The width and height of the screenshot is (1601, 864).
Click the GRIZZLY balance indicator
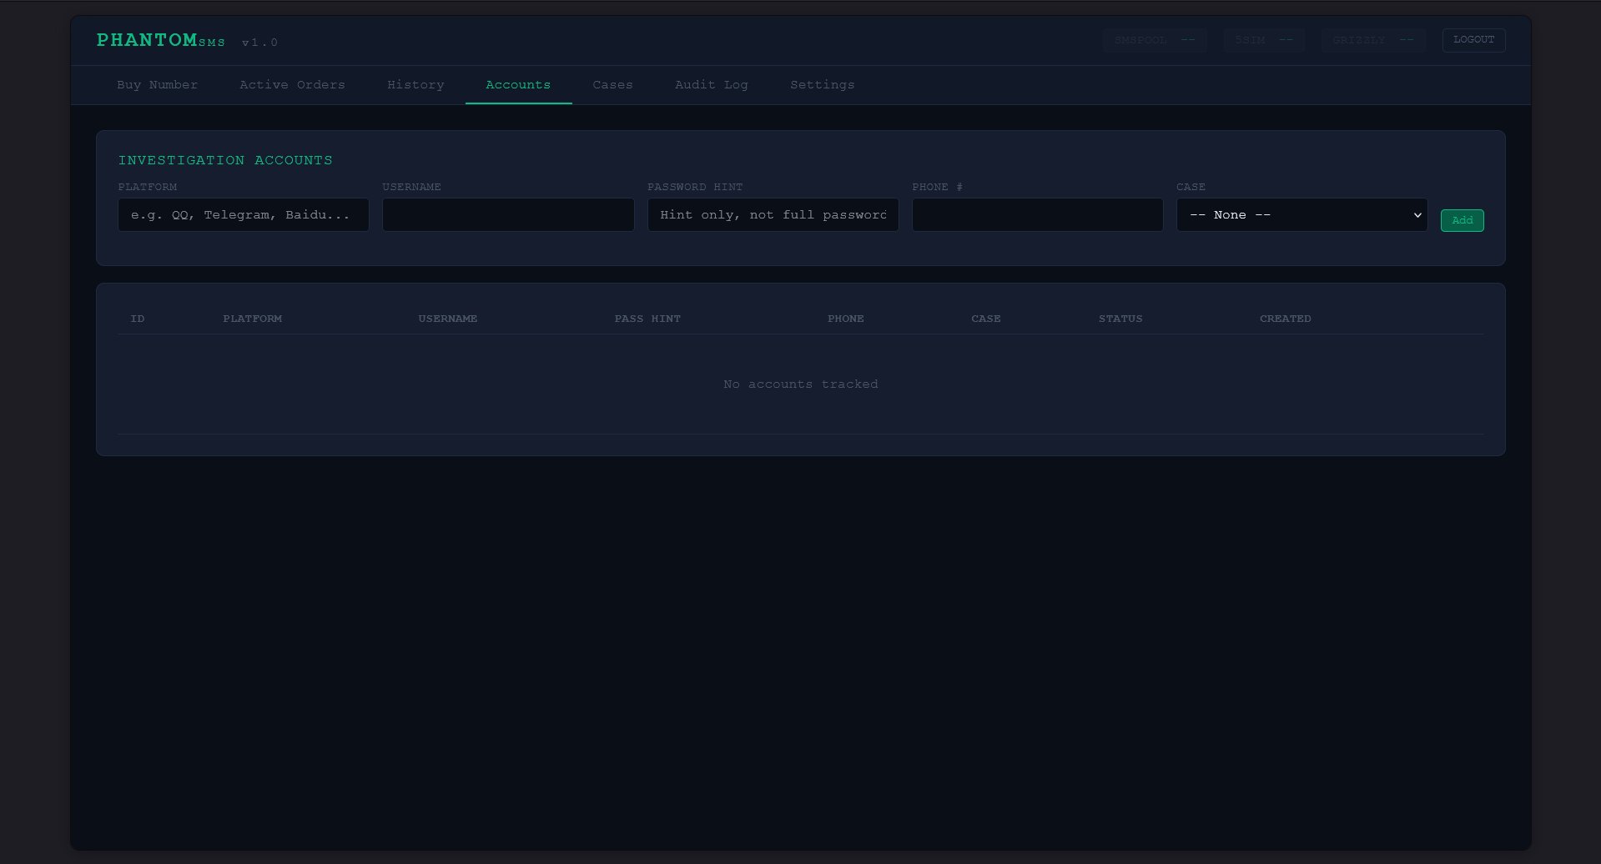(x=1372, y=40)
